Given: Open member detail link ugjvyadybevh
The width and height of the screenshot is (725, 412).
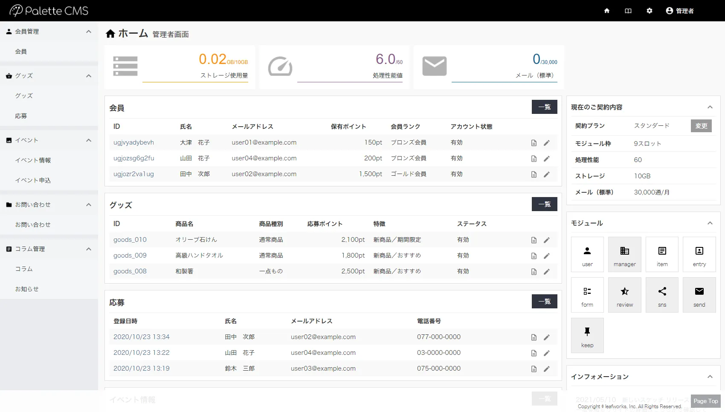Looking at the screenshot, I should 133,142.
